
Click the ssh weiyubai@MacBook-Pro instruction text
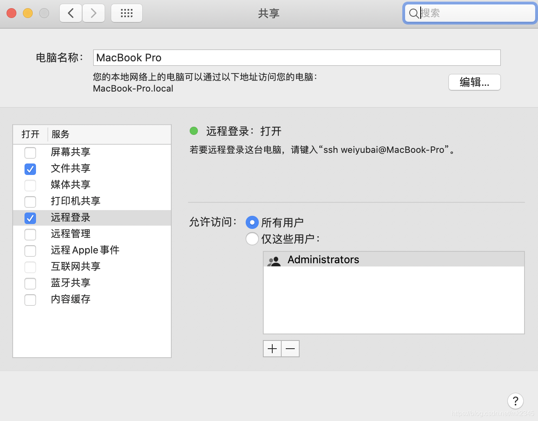pos(323,150)
